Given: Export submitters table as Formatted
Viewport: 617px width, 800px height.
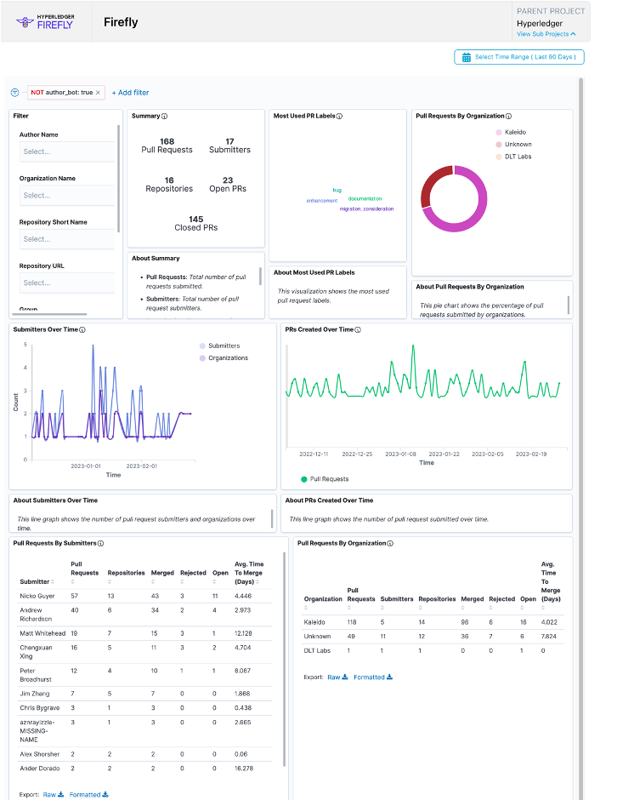Looking at the screenshot, I should 88,794.
